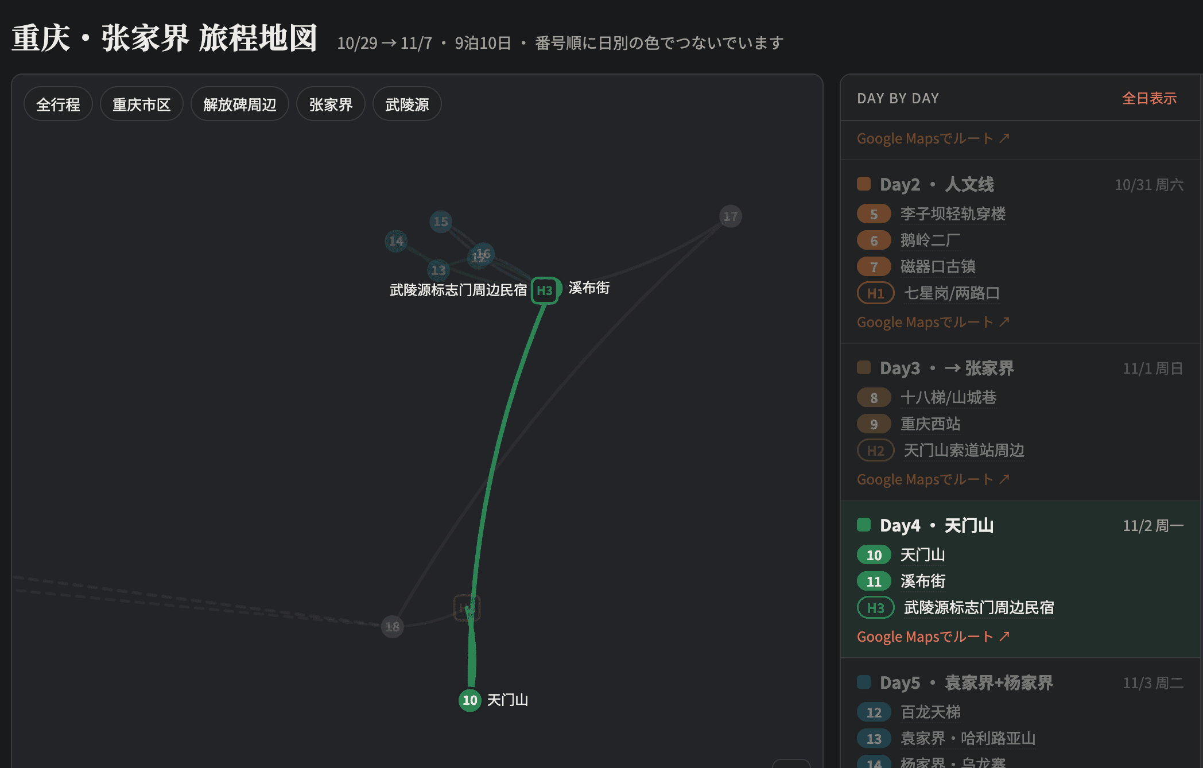This screenshot has height=768, width=1203.
Task: Click map marker 13
Action: [438, 270]
